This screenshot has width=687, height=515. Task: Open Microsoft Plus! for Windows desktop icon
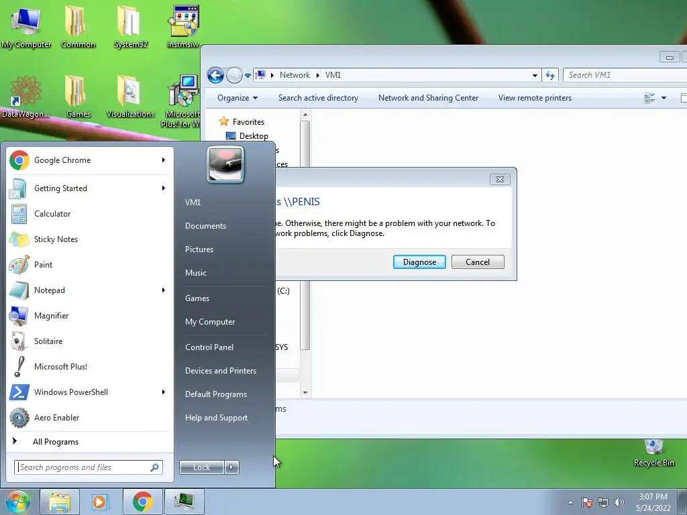coord(182,102)
